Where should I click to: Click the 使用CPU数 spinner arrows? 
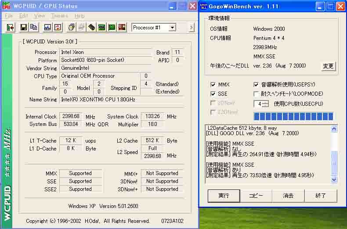point(266,104)
